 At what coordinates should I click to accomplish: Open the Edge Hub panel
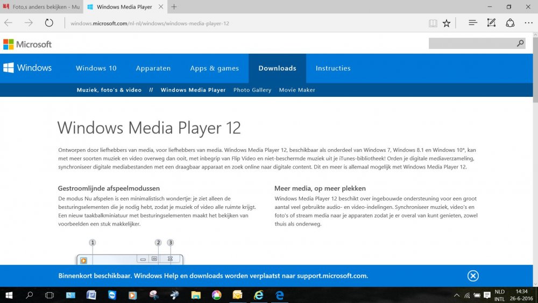(x=473, y=23)
